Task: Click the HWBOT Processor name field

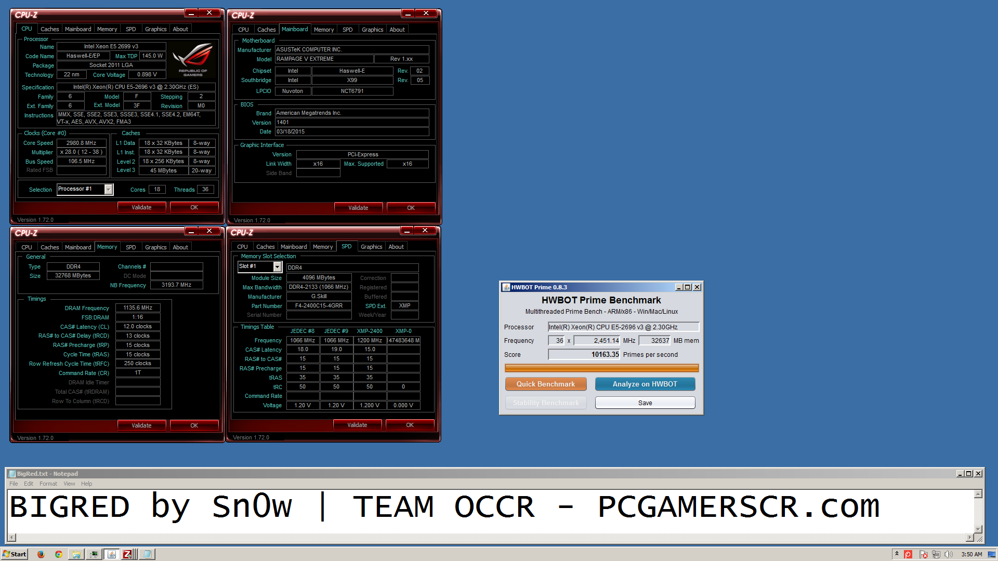Action: pyautogui.click(x=624, y=327)
